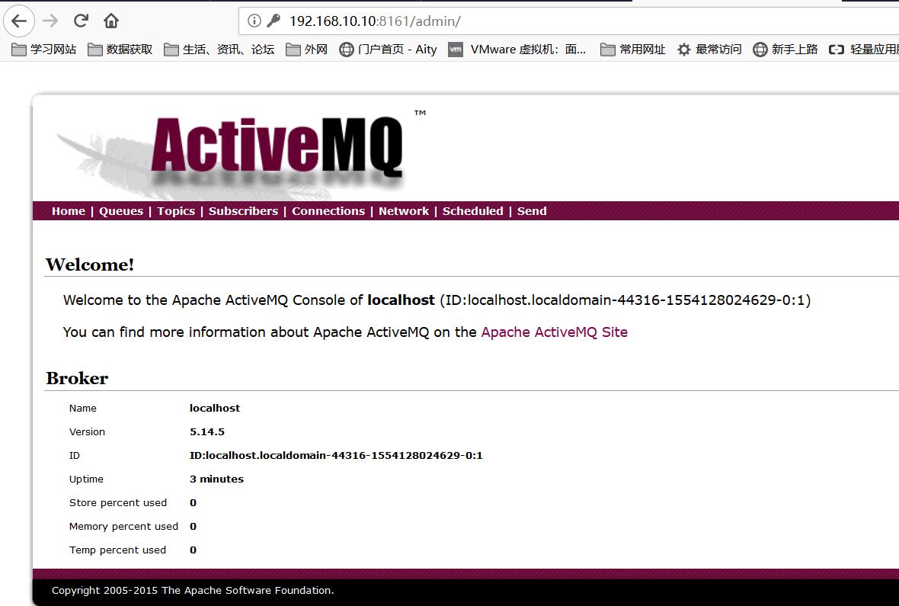Image resolution: width=899 pixels, height=606 pixels.
Task: Open the Connections page
Action: tap(328, 211)
